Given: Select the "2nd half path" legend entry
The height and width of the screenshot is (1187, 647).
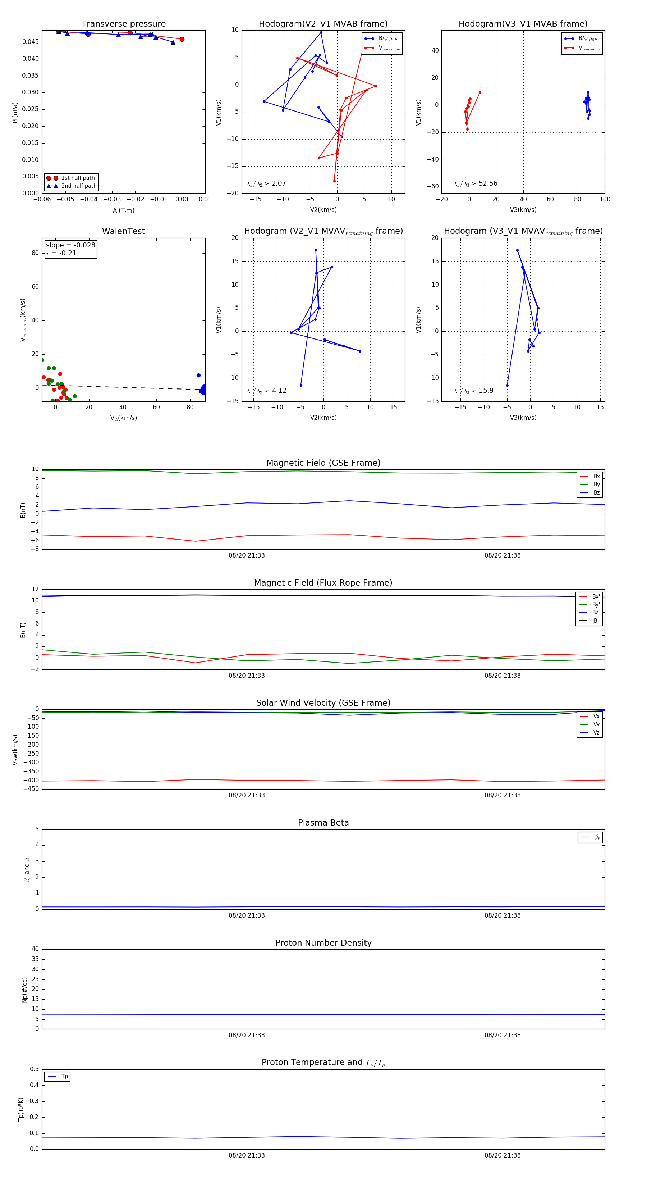Looking at the screenshot, I should coord(72,186).
